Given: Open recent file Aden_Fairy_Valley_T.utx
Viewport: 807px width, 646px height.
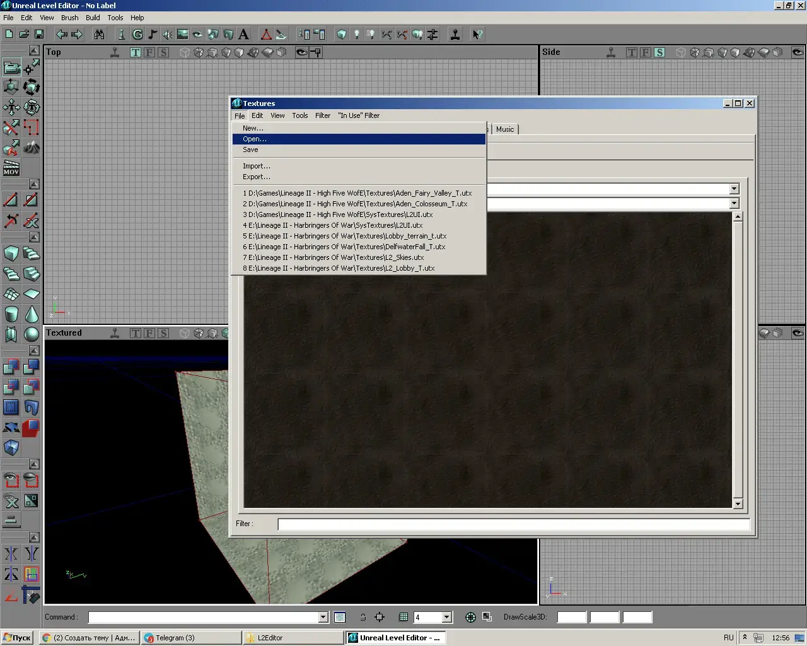Looking at the screenshot, I should (359, 193).
